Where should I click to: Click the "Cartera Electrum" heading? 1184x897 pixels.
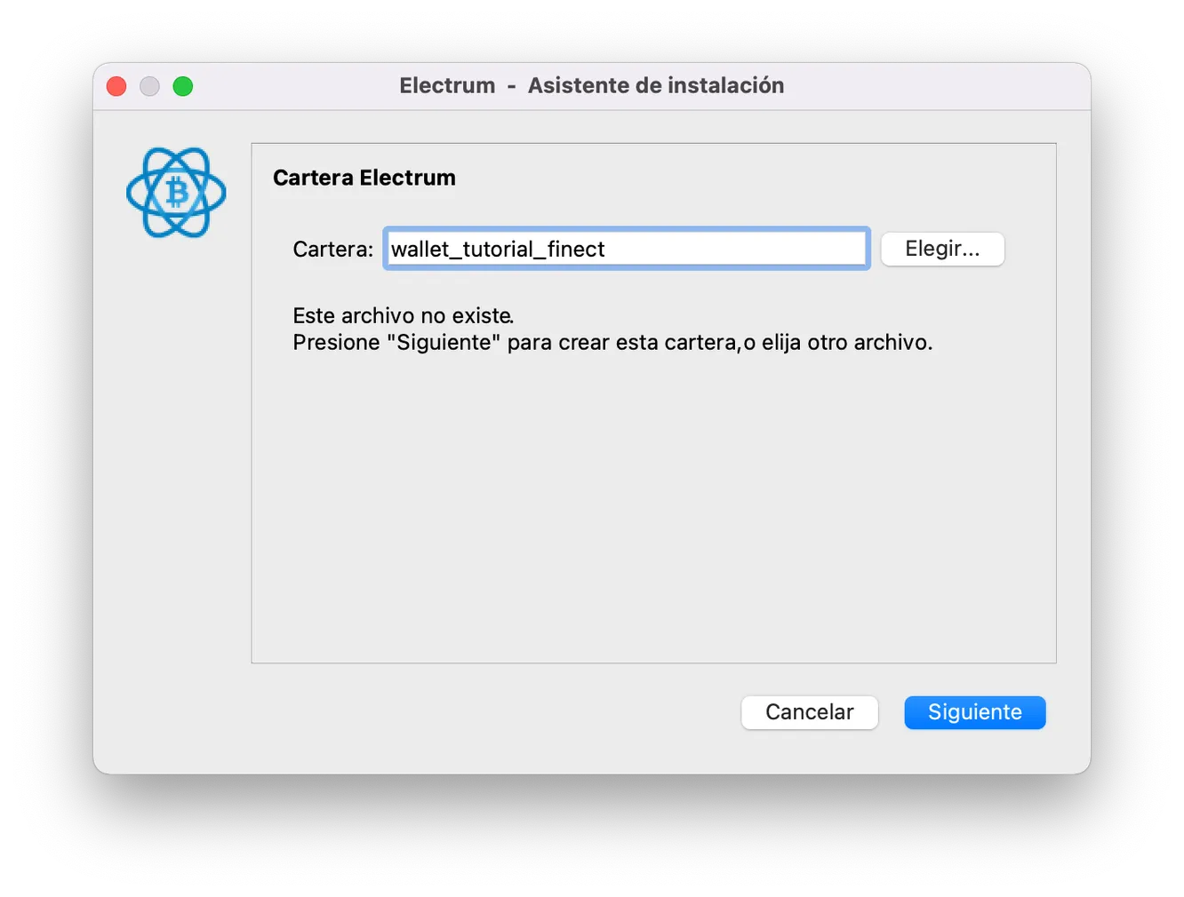[x=364, y=178]
